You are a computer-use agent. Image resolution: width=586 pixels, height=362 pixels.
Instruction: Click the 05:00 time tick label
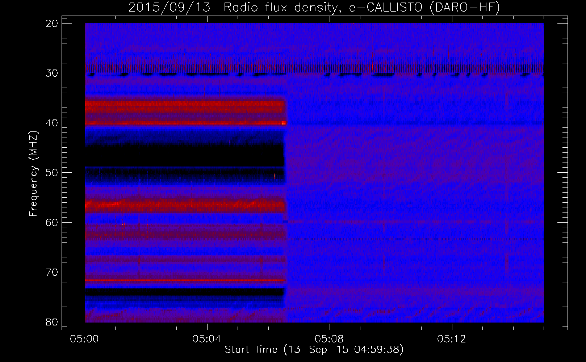click(85, 339)
